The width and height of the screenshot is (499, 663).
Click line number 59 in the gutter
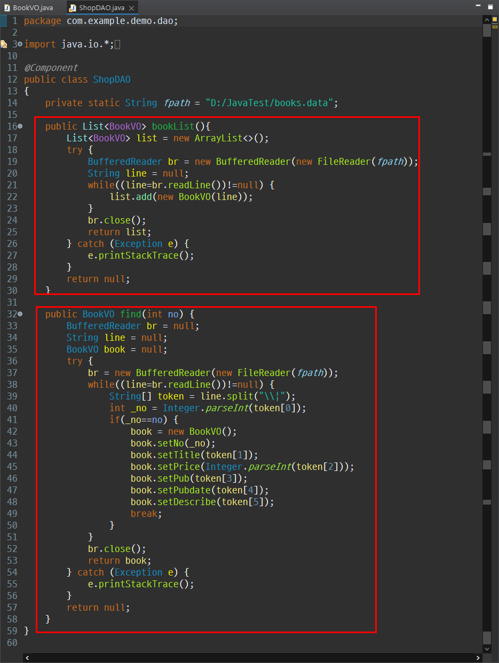coord(12,631)
